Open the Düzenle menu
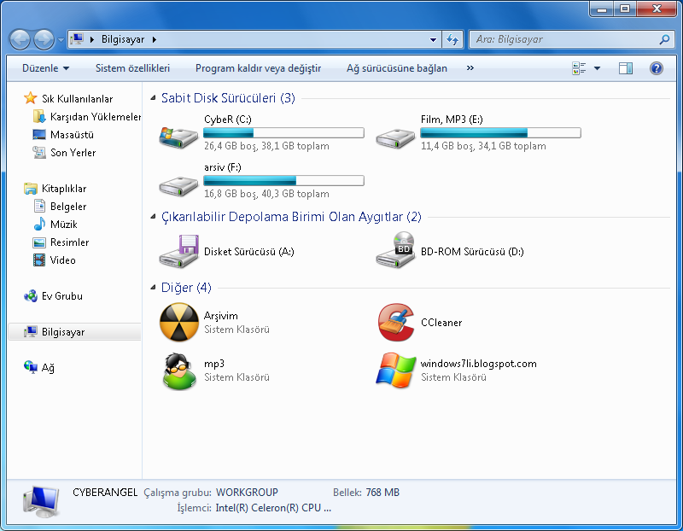This screenshot has width=683, height=531. click(x=46, y=68)
